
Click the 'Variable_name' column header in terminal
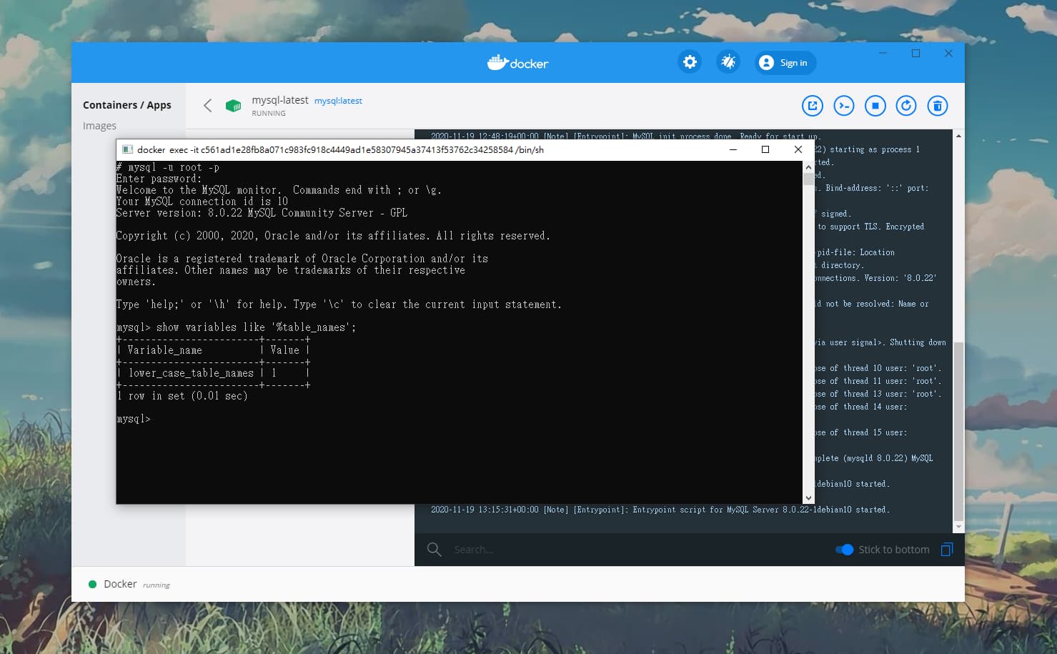pos(165,350)
